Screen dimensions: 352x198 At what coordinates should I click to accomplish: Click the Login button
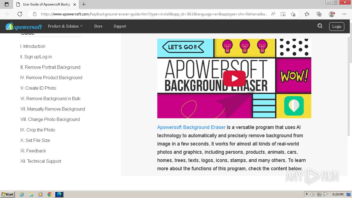pyautogui.click(x=337, y=26)
